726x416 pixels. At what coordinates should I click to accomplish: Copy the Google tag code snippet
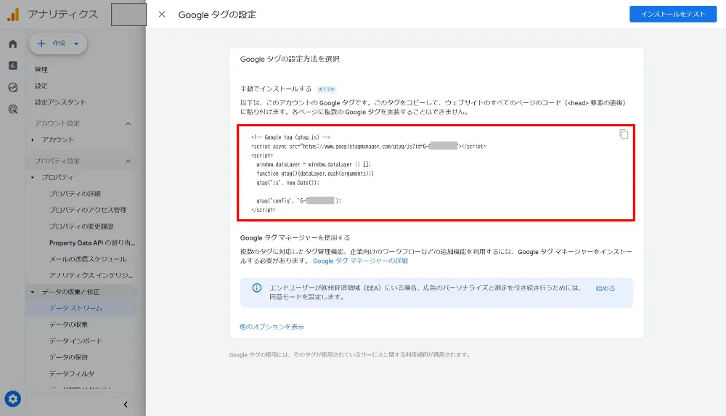(x=624, y=134)
